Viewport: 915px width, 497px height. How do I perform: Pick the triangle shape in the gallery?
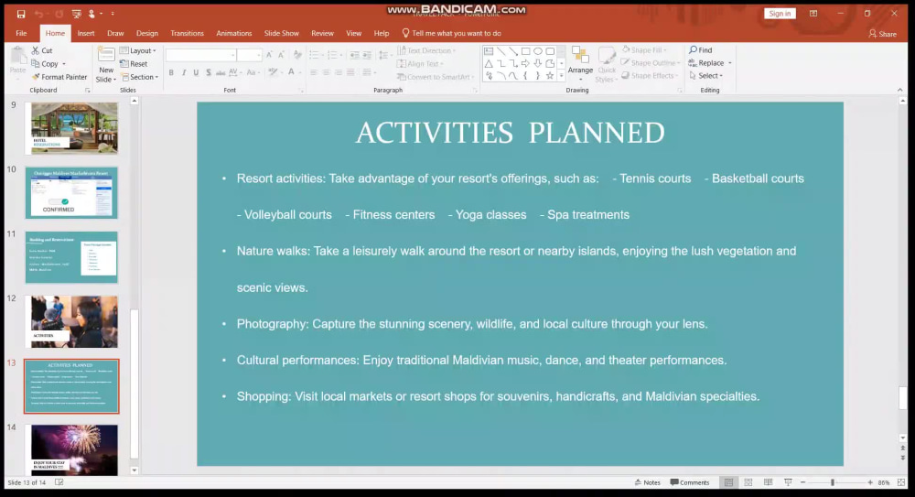[x=489, y=64]
